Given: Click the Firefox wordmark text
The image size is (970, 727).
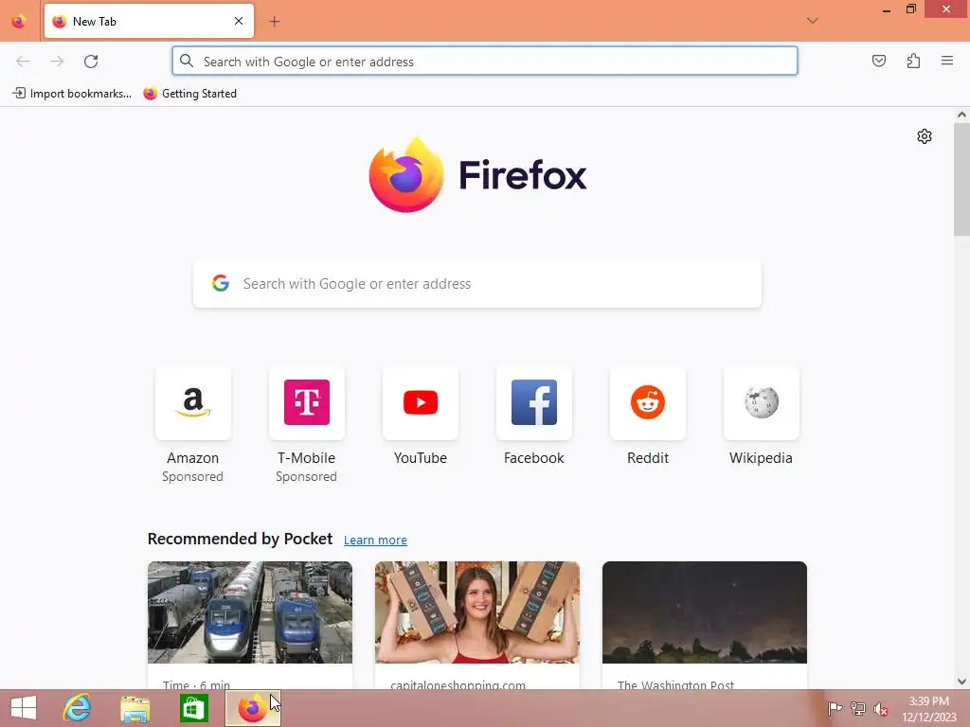Looking at the screenshot, I should pyautogui.click(x=523, y=175).
